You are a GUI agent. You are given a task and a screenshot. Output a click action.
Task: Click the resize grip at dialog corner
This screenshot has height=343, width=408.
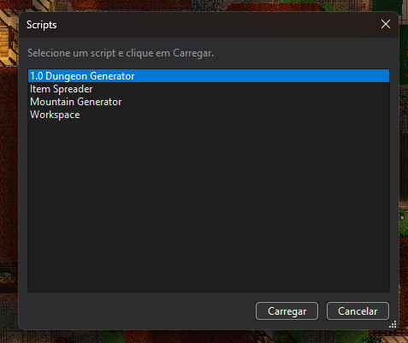(393, 324)
